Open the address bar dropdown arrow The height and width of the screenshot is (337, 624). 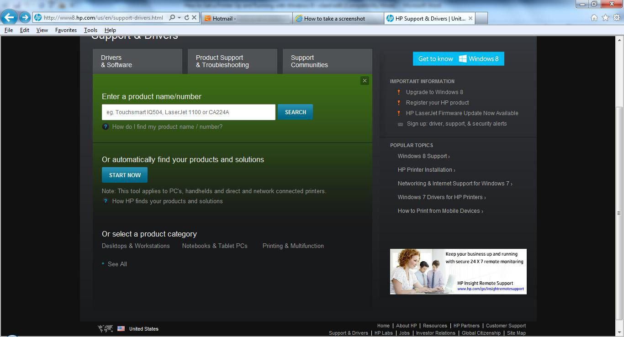point(179,18)
